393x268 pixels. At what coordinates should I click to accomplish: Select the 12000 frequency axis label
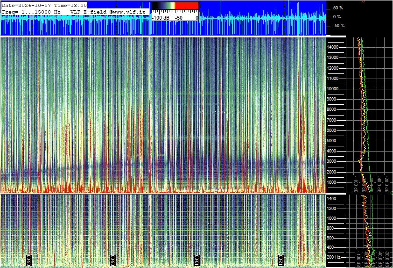click(333, 68)
